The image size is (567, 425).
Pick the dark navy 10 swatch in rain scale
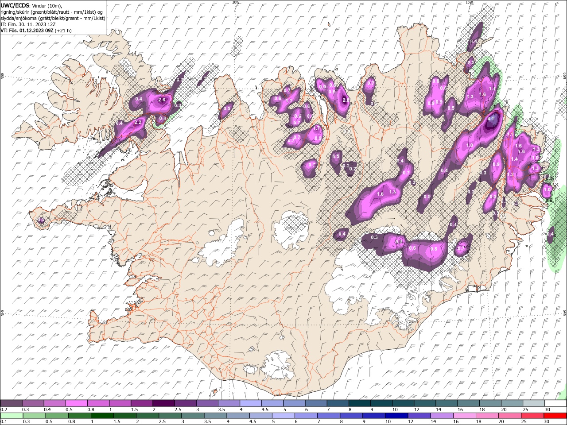pyautogui.click(x=396, y=416)
